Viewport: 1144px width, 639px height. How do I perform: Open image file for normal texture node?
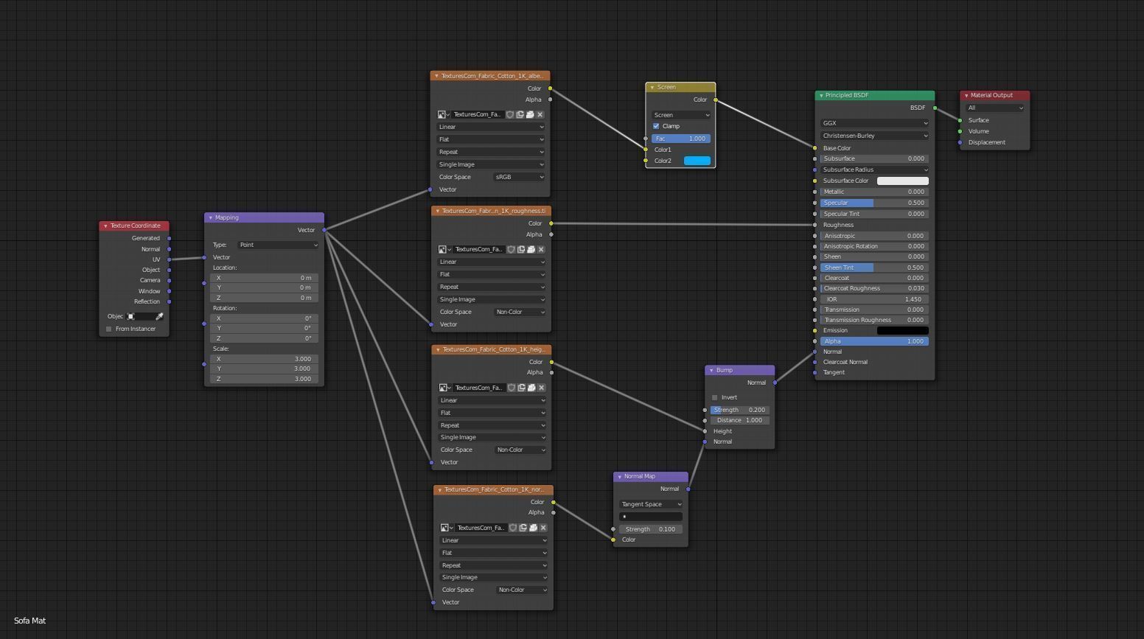coord(533,528)
